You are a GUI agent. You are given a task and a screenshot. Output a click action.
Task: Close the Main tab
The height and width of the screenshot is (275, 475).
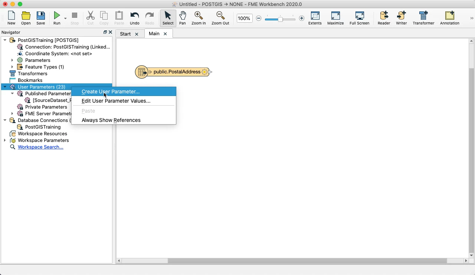pos(165,34)
